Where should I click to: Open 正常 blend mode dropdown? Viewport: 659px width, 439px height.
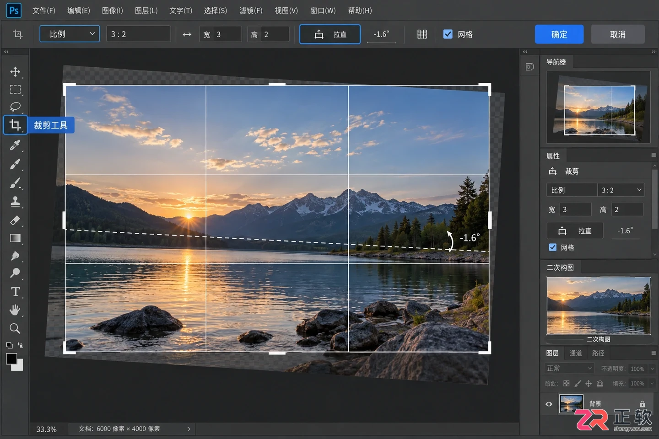coord(569,369)
